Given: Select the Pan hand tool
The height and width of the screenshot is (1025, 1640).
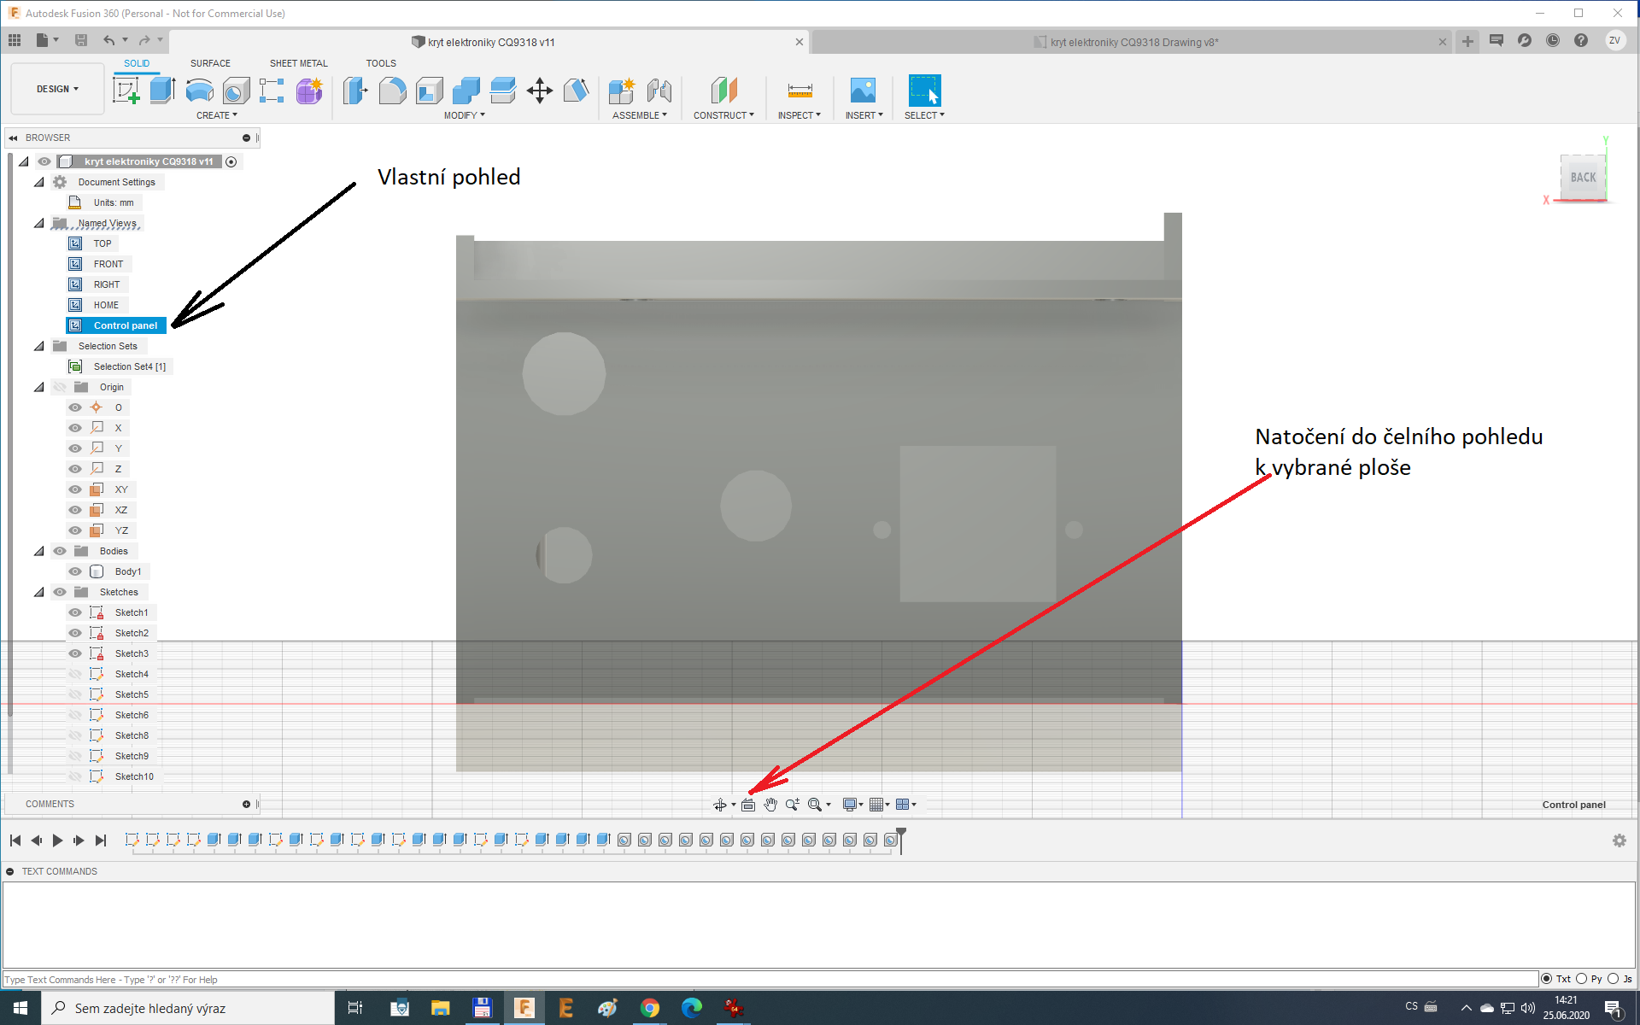Looking at the screenshot, I should point(770,805).
